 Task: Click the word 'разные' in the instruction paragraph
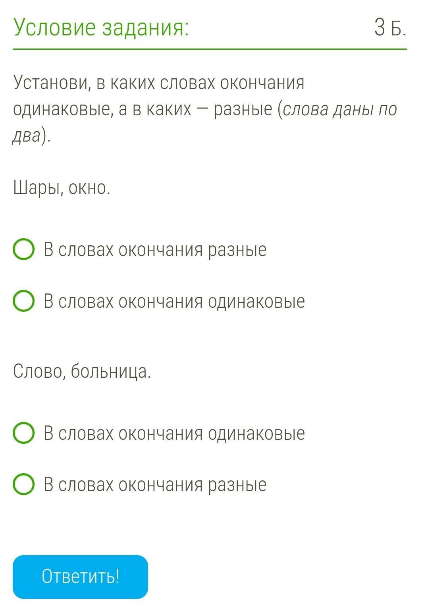(243, 109)
